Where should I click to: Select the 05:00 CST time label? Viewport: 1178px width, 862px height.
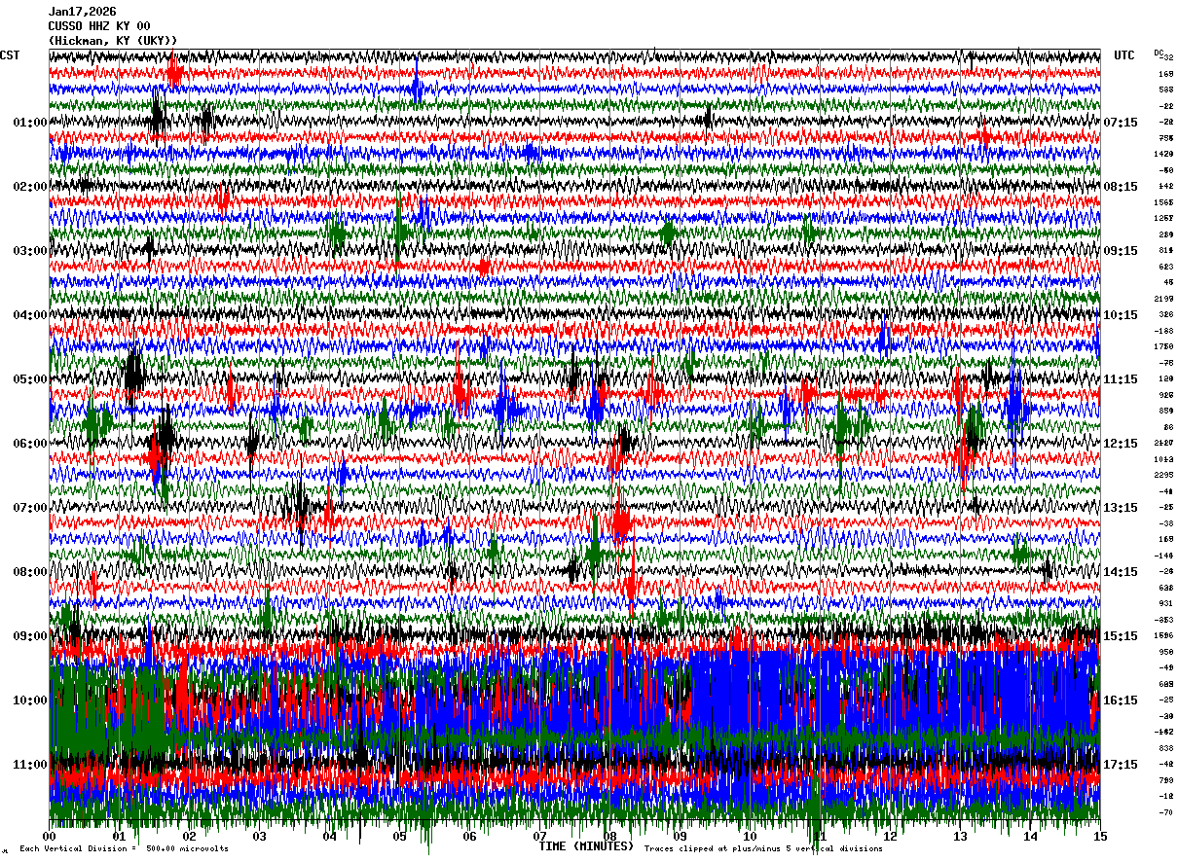(30, 379)
